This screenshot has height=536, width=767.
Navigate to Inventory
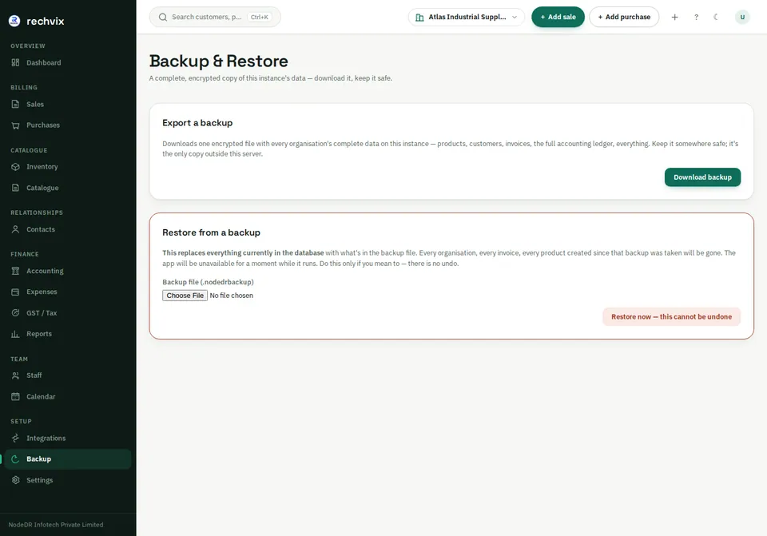(x=68, y=167)
